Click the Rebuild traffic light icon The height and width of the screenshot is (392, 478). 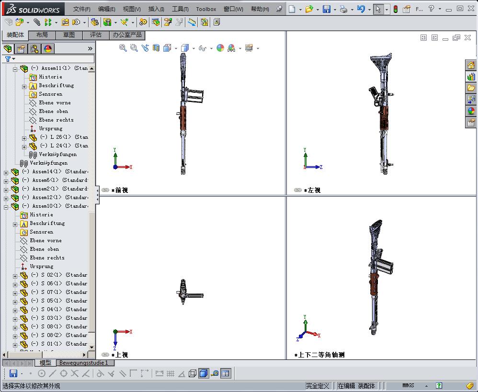tap(396, 9)
